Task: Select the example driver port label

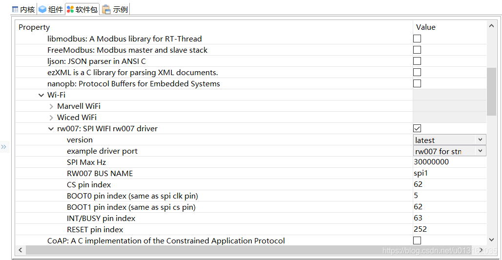Action: [102, 151]
